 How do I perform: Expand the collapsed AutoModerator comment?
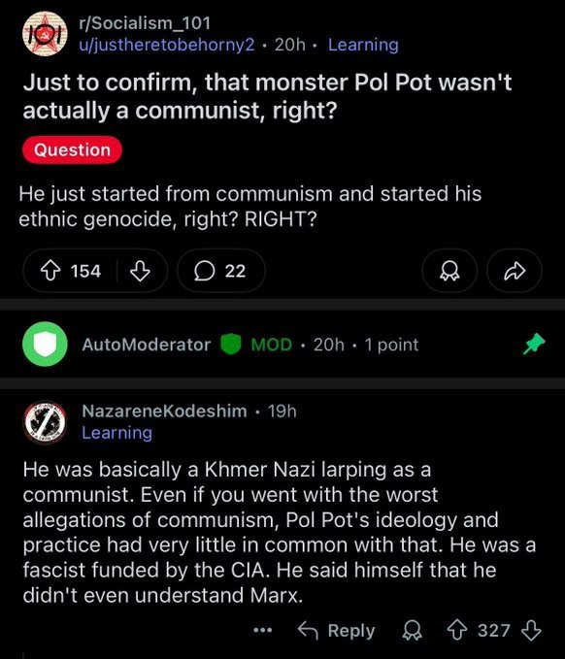click(x=282, y=345)
